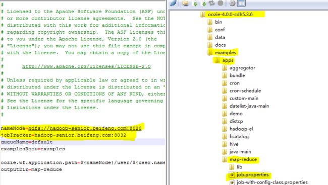Select the data folder
Viewport: 328px width, 185px height.
220,37
